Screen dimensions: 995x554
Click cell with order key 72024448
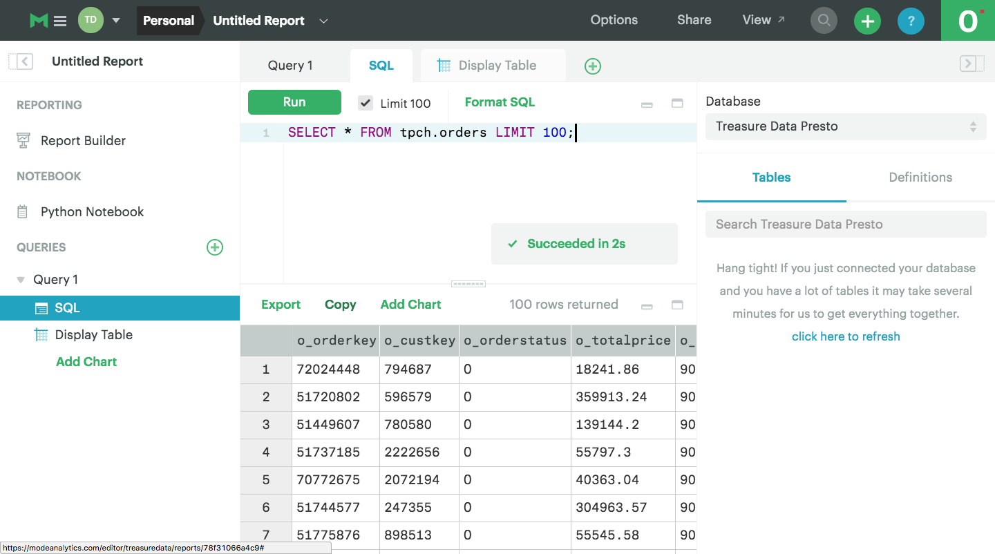click(x=336, y=370)
